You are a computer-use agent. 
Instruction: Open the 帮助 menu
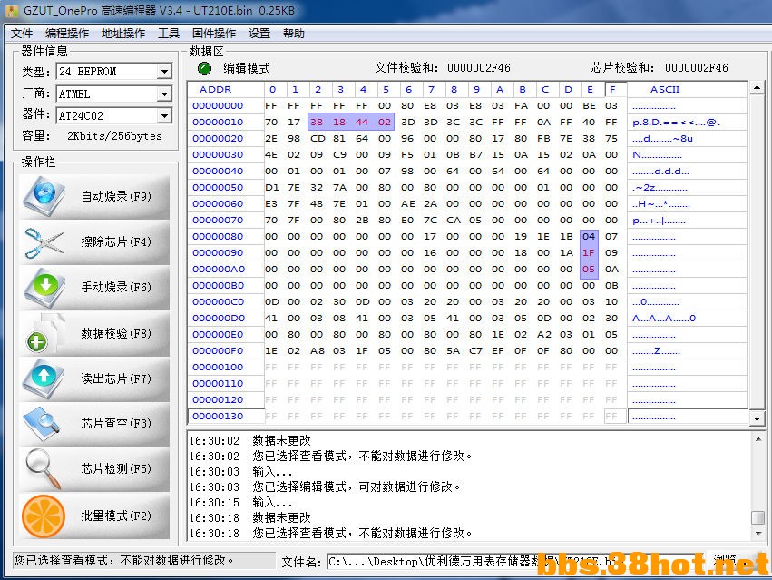pos(293,34)
